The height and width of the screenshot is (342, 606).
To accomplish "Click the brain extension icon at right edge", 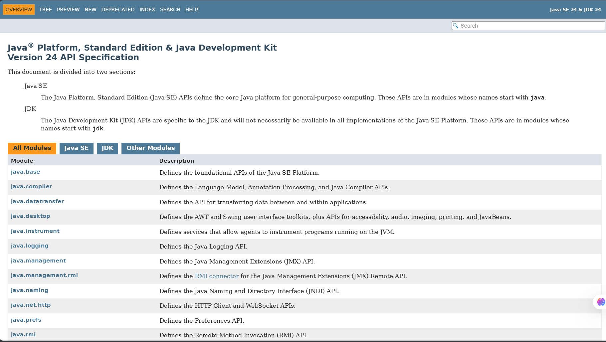I will pyautogui.click(x=601, y=302).
